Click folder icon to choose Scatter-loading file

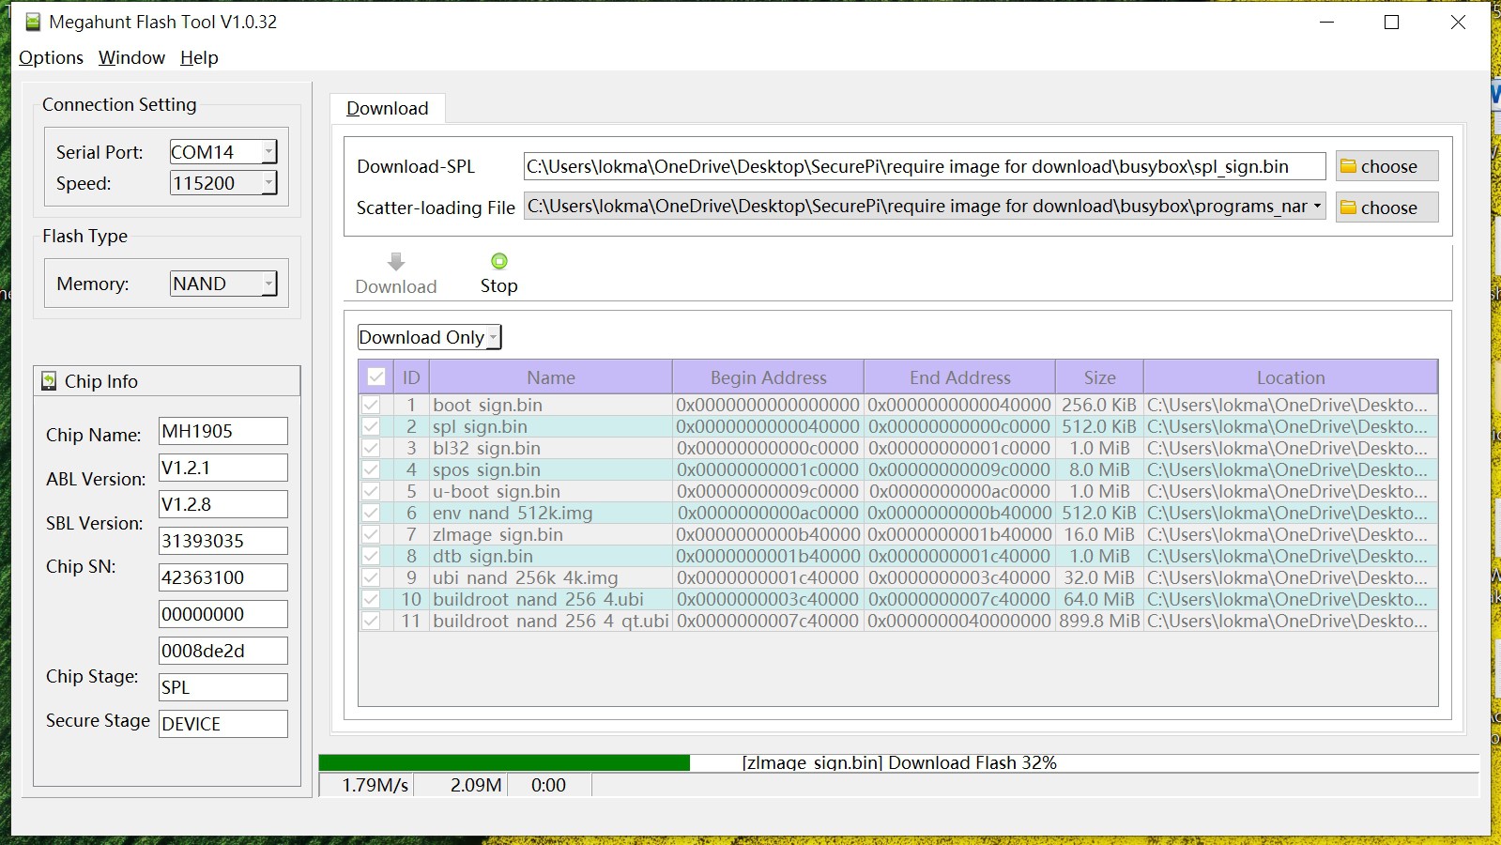pos(1349,207)
